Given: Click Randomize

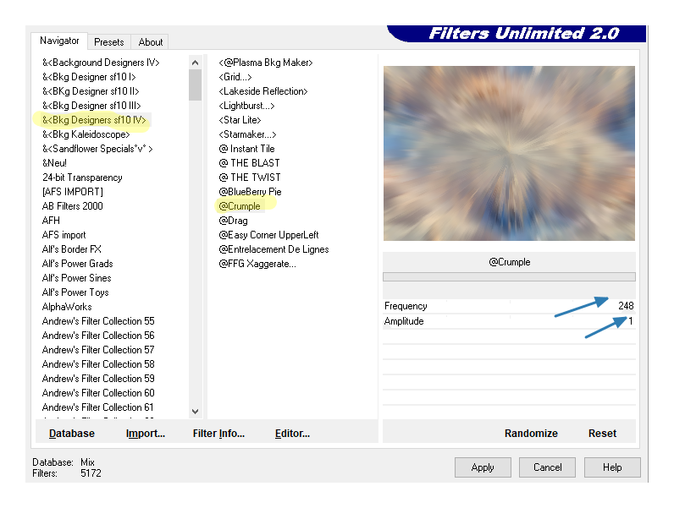Looking at the screenshot, I should point(531,434).
